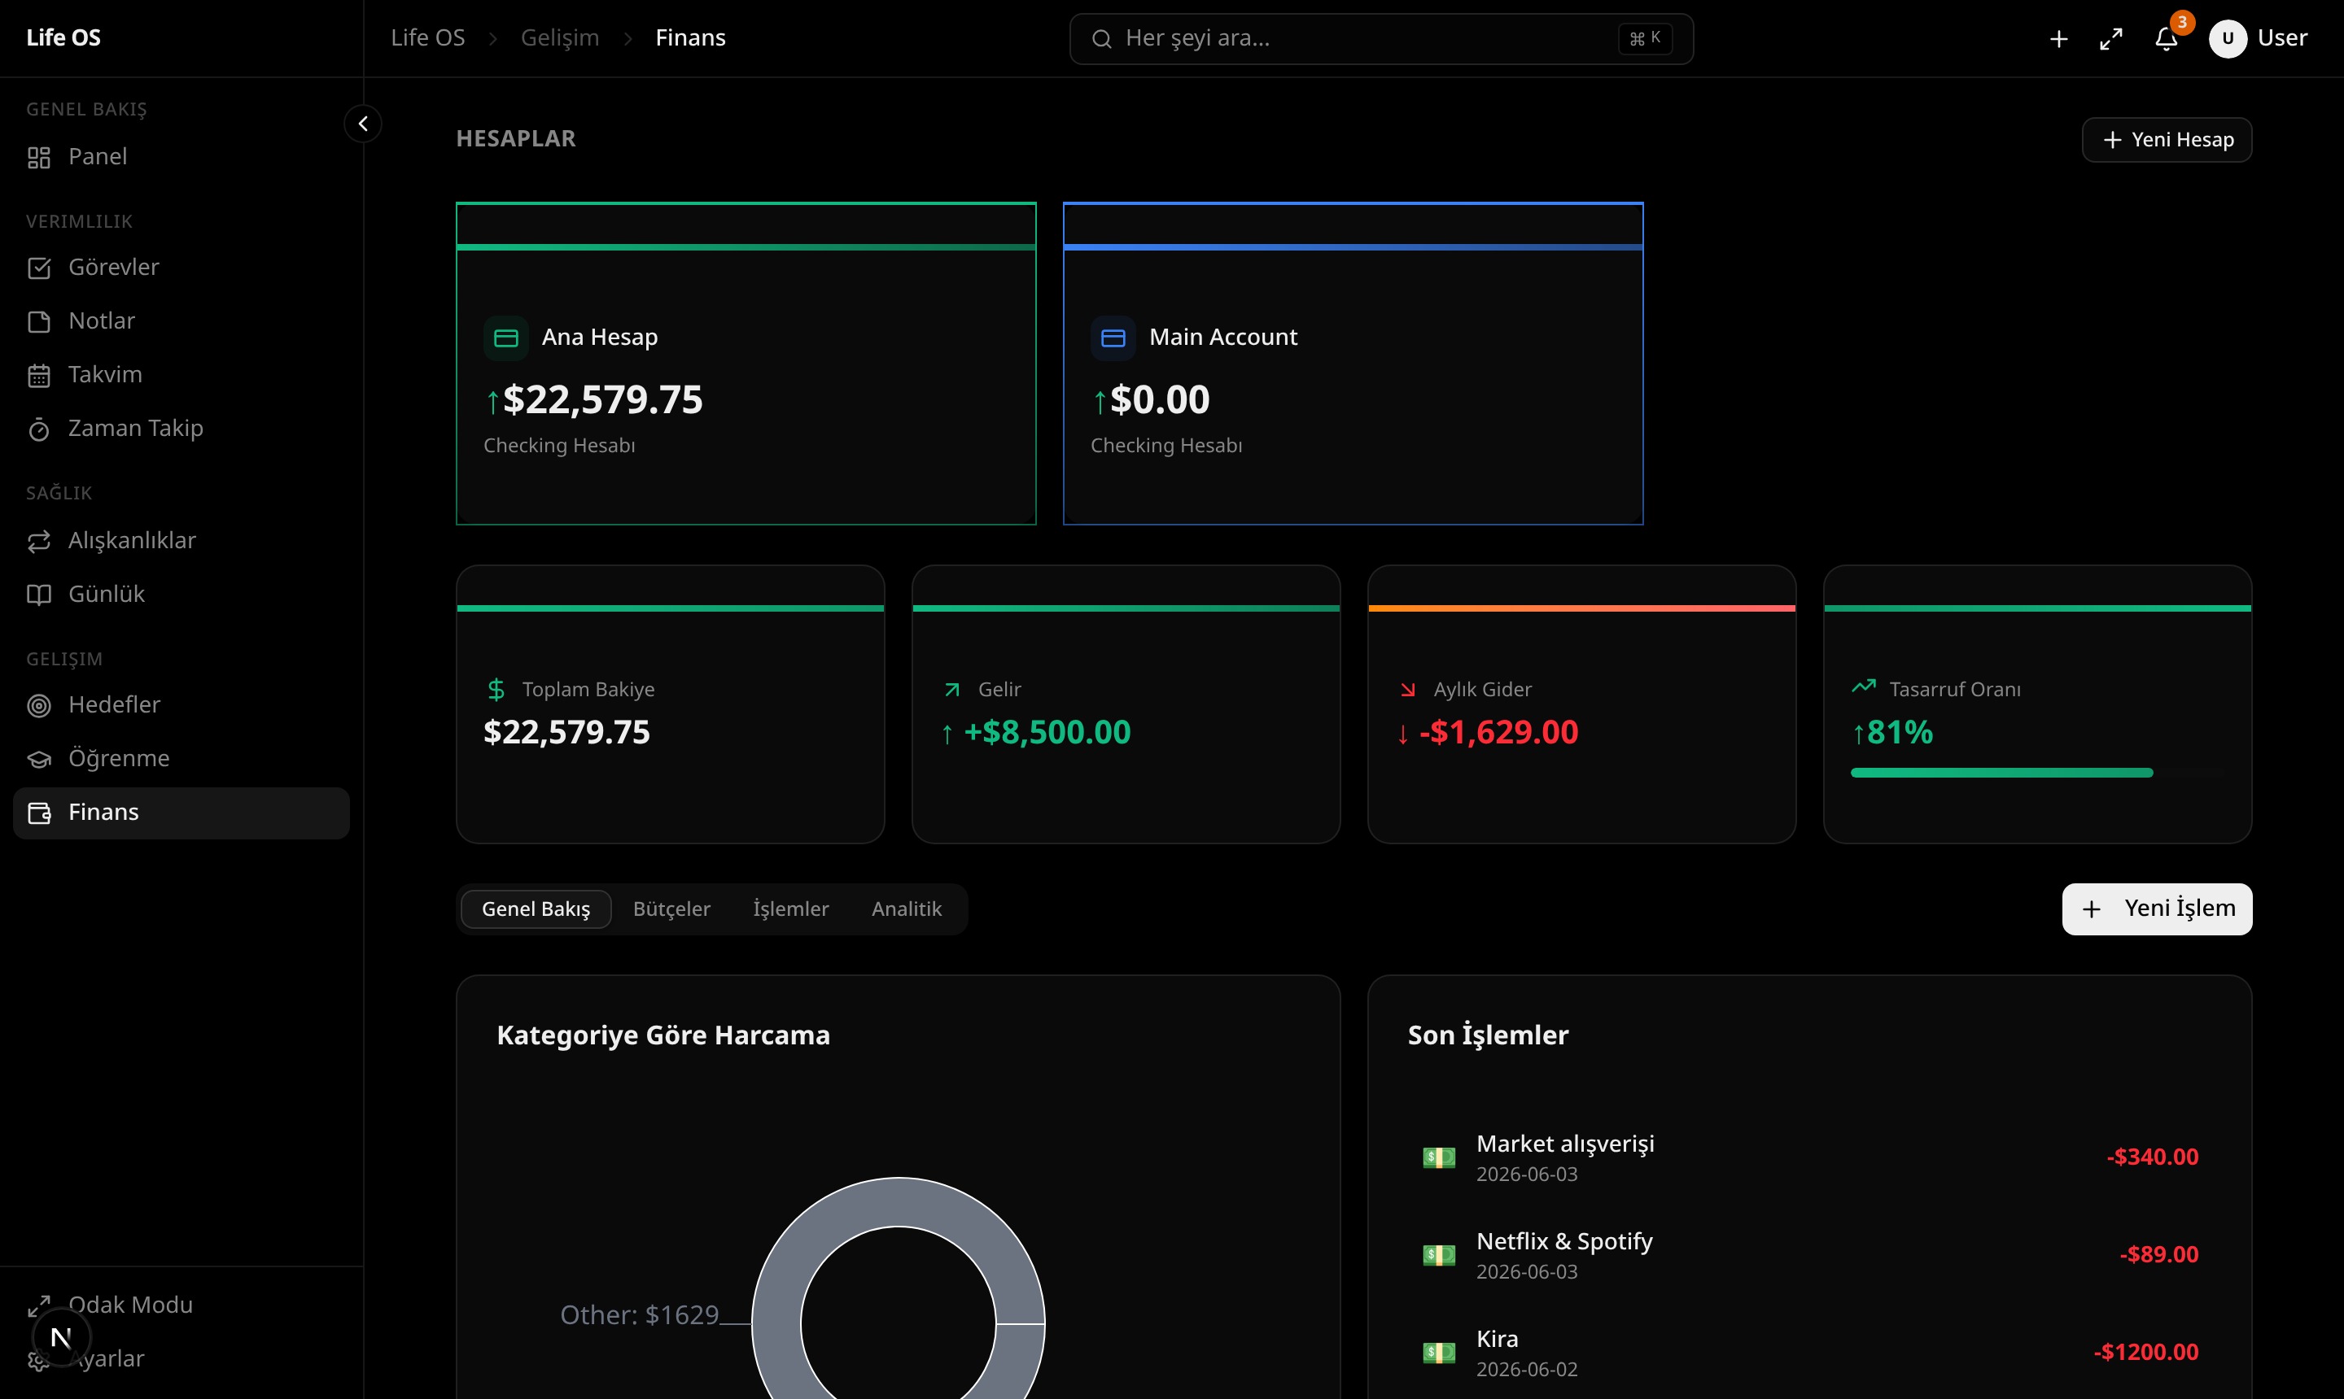Image resolution: width=2344 pixels, height=1399 pixels.
Task: Click 'Other: $1629' chart label
Action: (x=640, y=1315)
